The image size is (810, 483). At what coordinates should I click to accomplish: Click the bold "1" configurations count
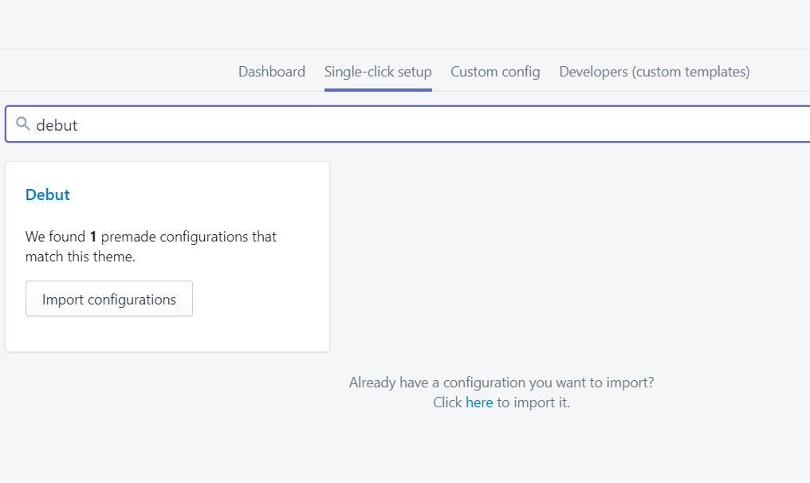(x=93, y=237)
